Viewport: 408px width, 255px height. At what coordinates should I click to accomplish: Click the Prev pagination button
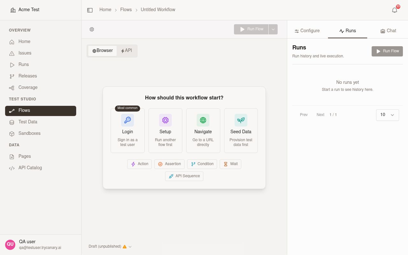304,115
